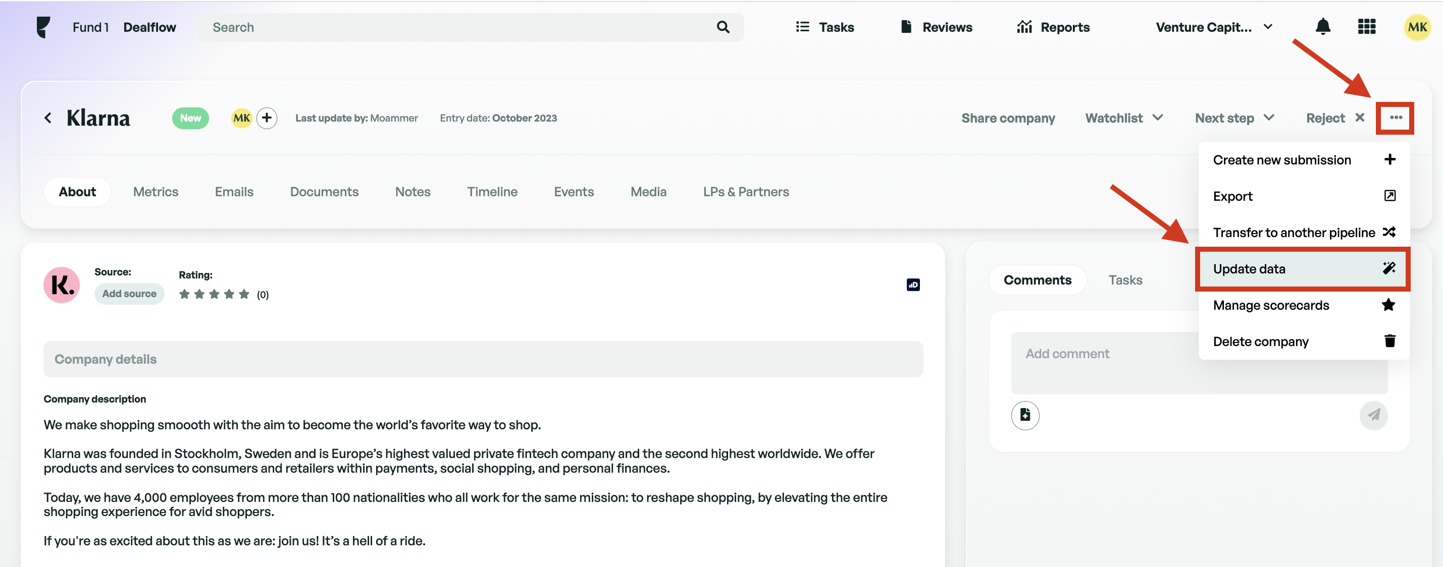1443x567 pixels.
Task: Click Share company button
Action: [1008, 118]
